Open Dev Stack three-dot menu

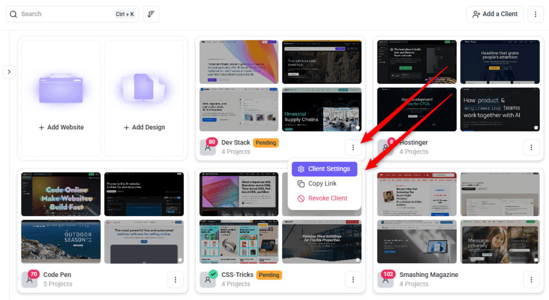click(x=353, y=148)
